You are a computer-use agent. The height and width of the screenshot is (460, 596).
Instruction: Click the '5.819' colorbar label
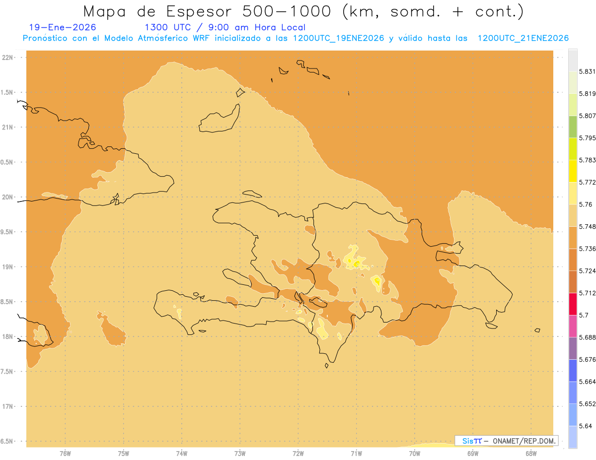pyautogui.click(x=587, y=94)
